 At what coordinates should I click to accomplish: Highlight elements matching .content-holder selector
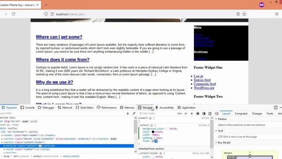click(160, 153)
